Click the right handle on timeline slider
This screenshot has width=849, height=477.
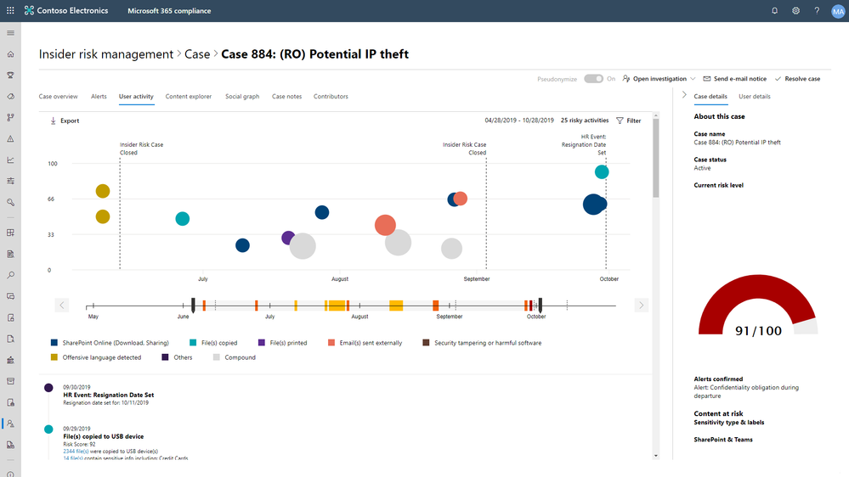[x=541, y=305]
